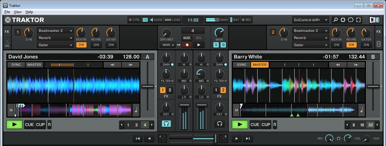Viewport: 386px width, 146px height.
Task: Snap crossfader fully left
Action: [x=138, y=138]
